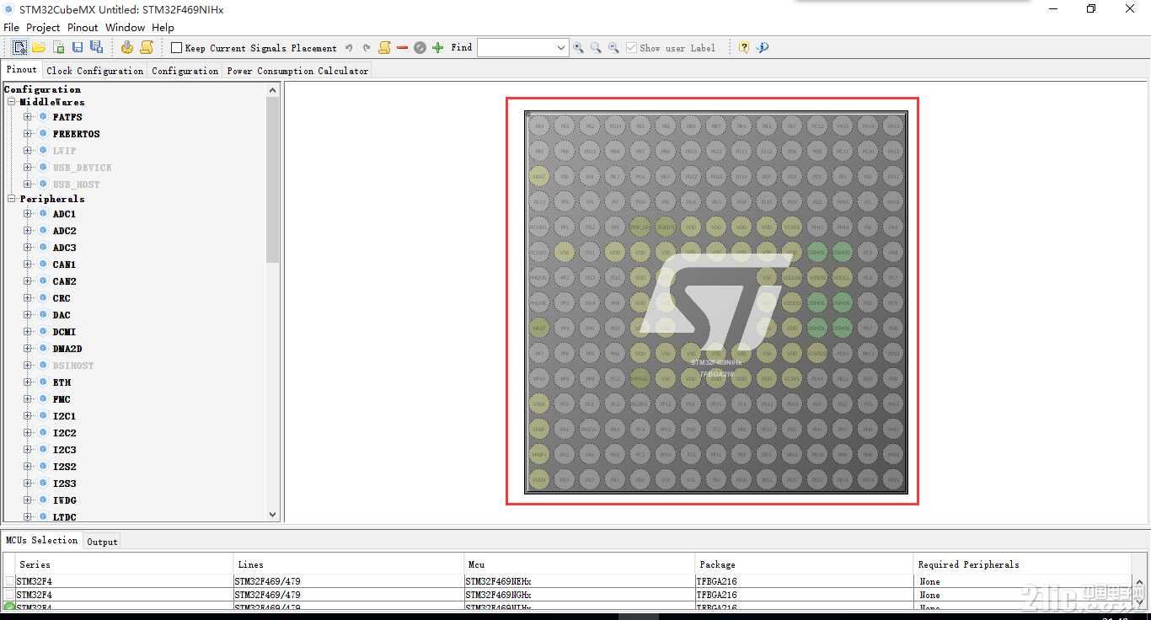Click the cube icon next to DAC
The height and width of the screenshot is (620, 1151).
43,315
